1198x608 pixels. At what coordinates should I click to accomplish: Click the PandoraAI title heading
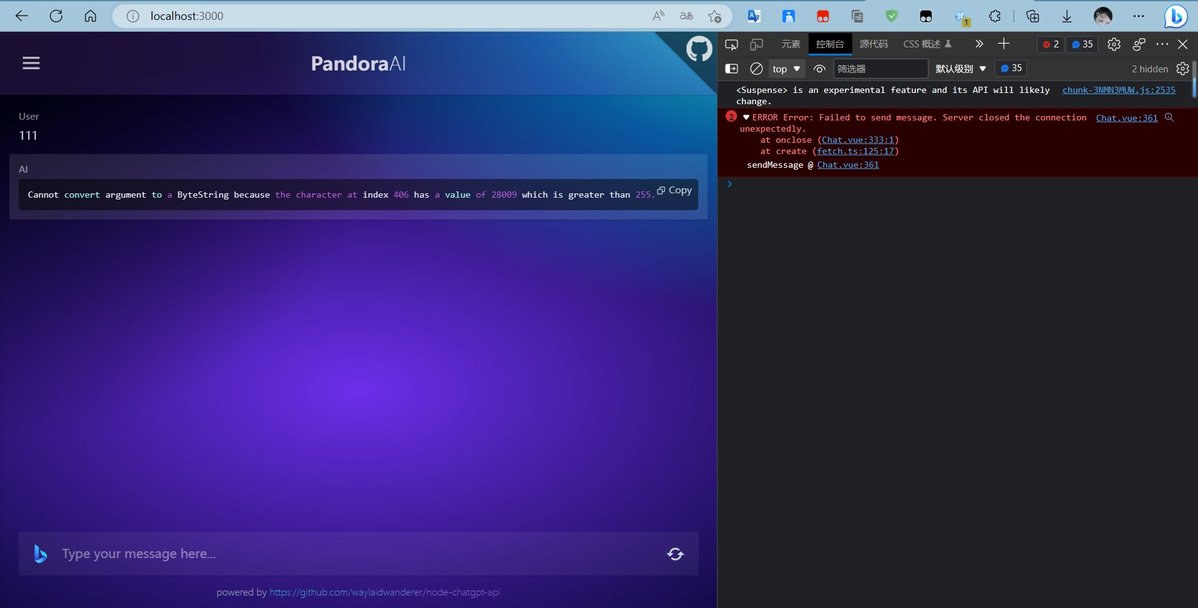[x=358, y=64]
